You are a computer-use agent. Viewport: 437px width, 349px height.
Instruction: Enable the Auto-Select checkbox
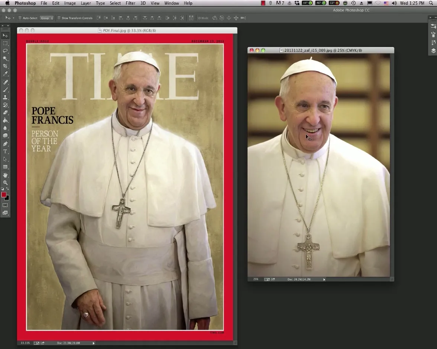(20, 18)
